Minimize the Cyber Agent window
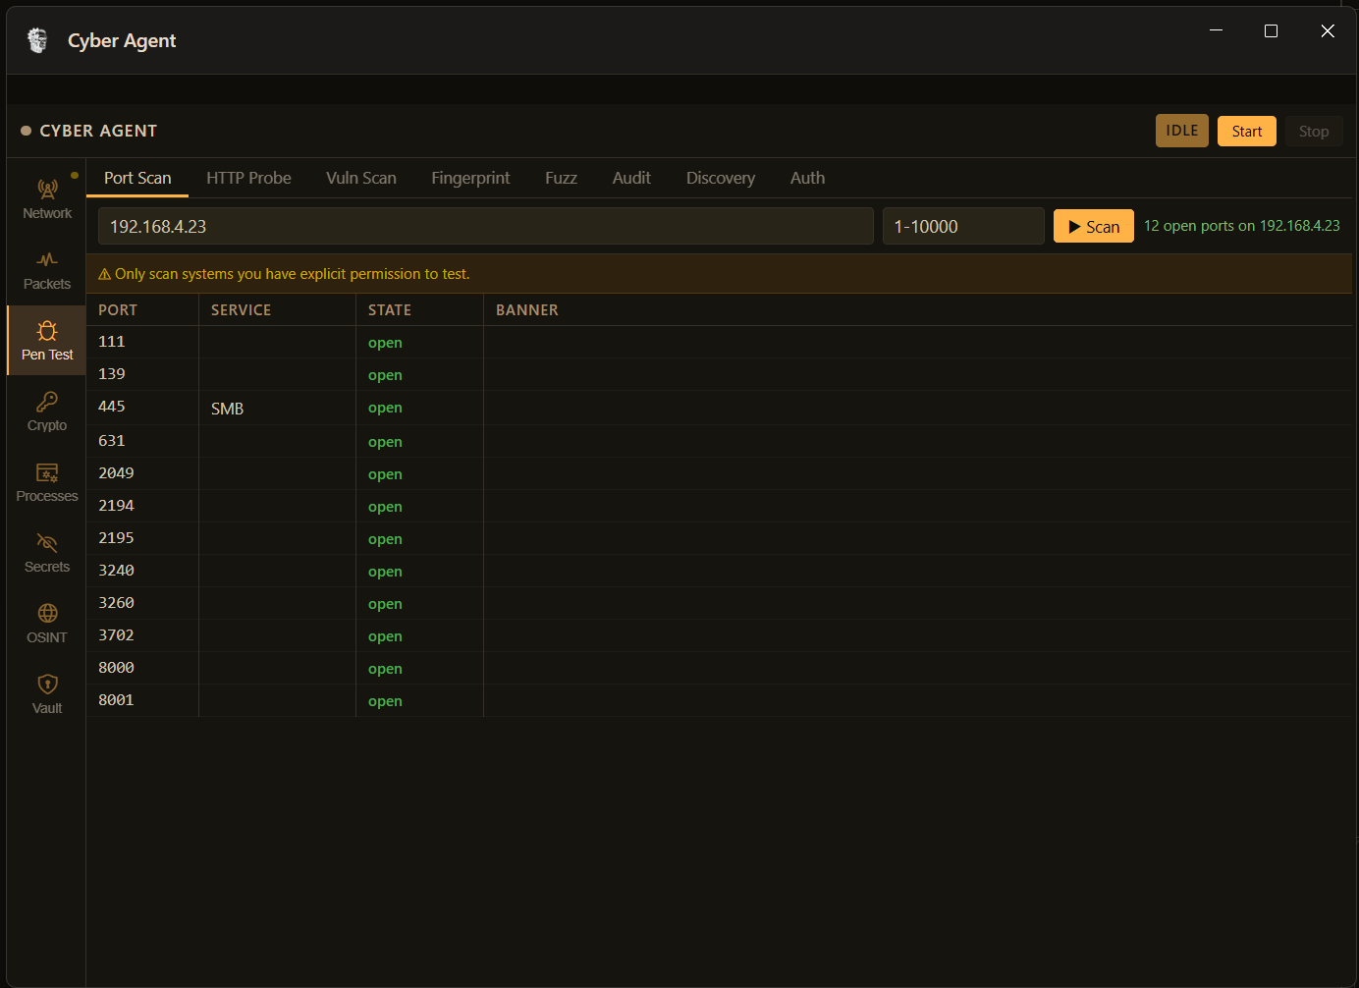The width and height of the screenshot is (1359, 988). pyautogui.click(x=1216, y=31)
